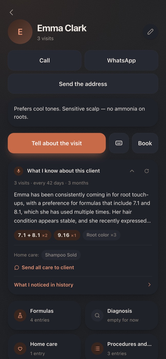
Task: Tap the Root color ×3 tag
Action: point(102,235)
